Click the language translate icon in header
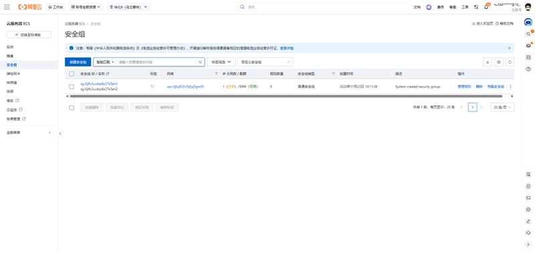This screenshot has height=253, width=535. coord(476,7)
